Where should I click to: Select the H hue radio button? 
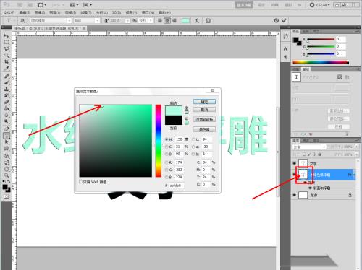tap(167, 139)
